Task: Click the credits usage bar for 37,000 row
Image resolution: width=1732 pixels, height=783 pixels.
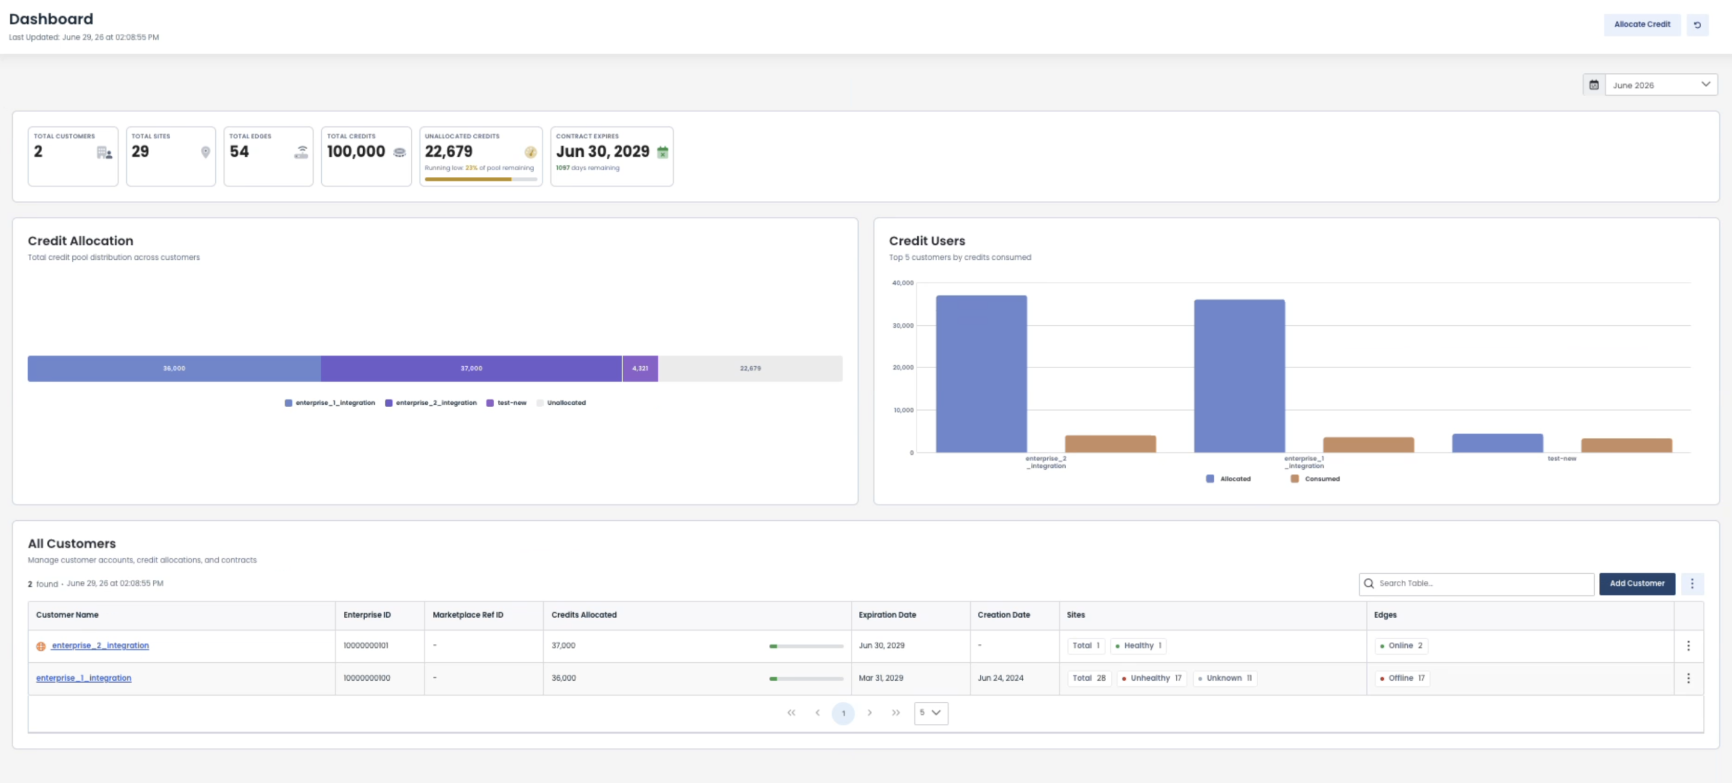Action: click(x=806, y=646)
